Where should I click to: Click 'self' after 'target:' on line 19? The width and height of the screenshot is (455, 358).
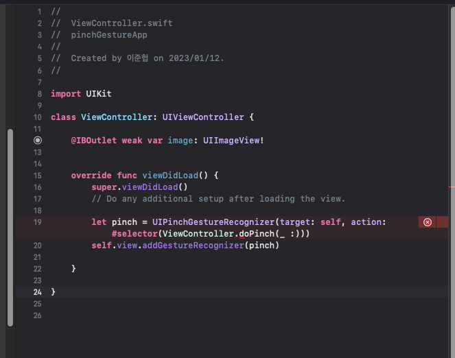coord(331,222)
